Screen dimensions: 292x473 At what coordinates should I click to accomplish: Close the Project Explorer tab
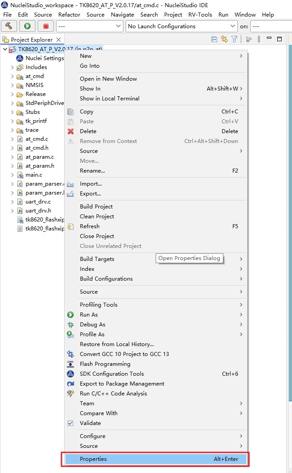pos(58,39)
